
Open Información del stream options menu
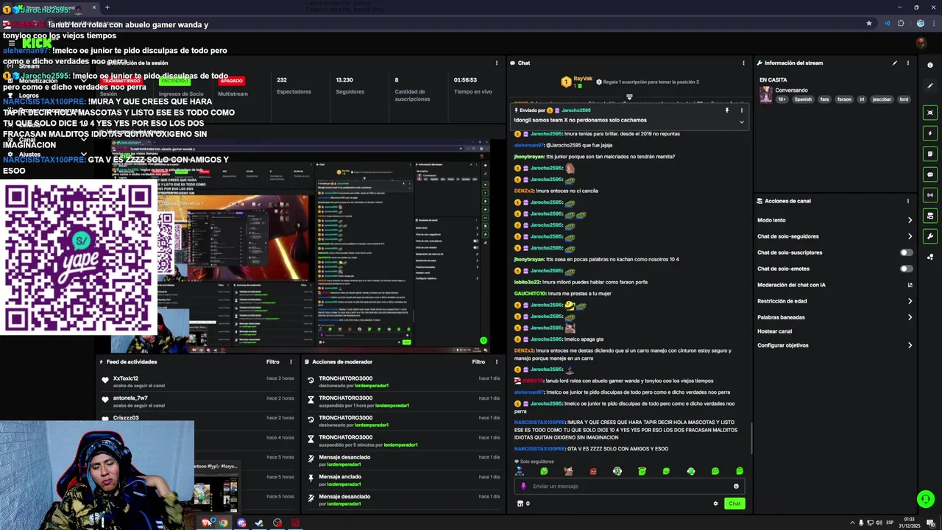click(x=908, y=63)
